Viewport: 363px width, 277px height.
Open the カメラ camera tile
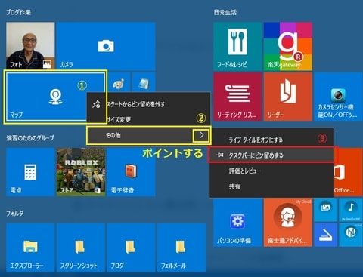pyautogui.click(x=106, y=46)
